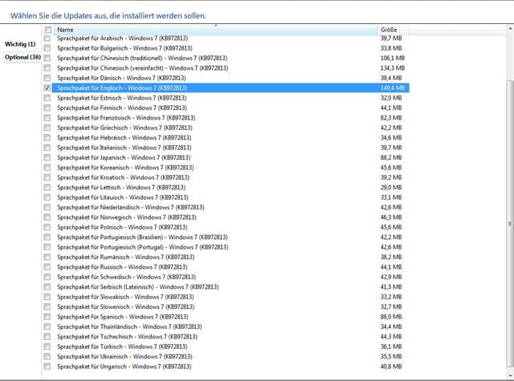Check the Sprachpaket für Arabisch checkbox
514x381 pixels.
pos(48,39)
